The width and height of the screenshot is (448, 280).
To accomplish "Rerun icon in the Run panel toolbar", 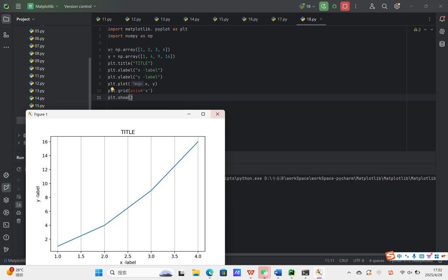I will click(19, 169).
